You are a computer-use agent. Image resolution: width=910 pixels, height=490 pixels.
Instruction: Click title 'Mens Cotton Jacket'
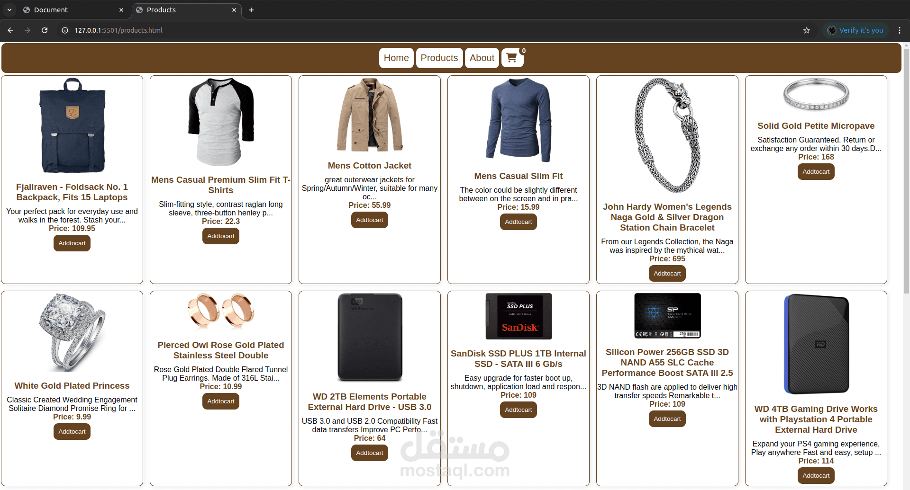point(370,166)
